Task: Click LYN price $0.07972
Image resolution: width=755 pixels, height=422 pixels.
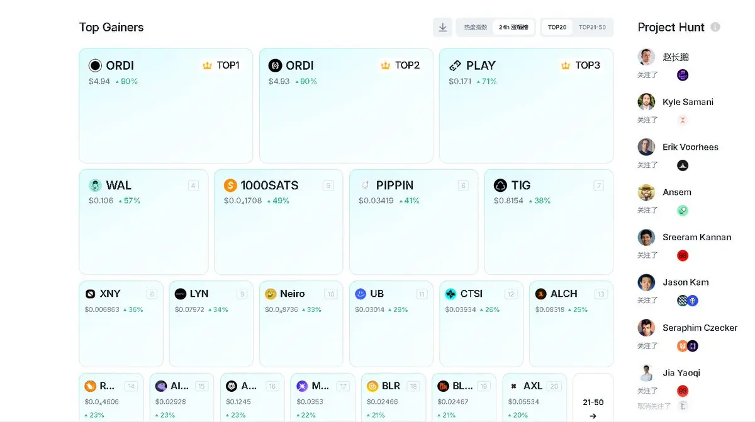Action: [x=189, y=310]
